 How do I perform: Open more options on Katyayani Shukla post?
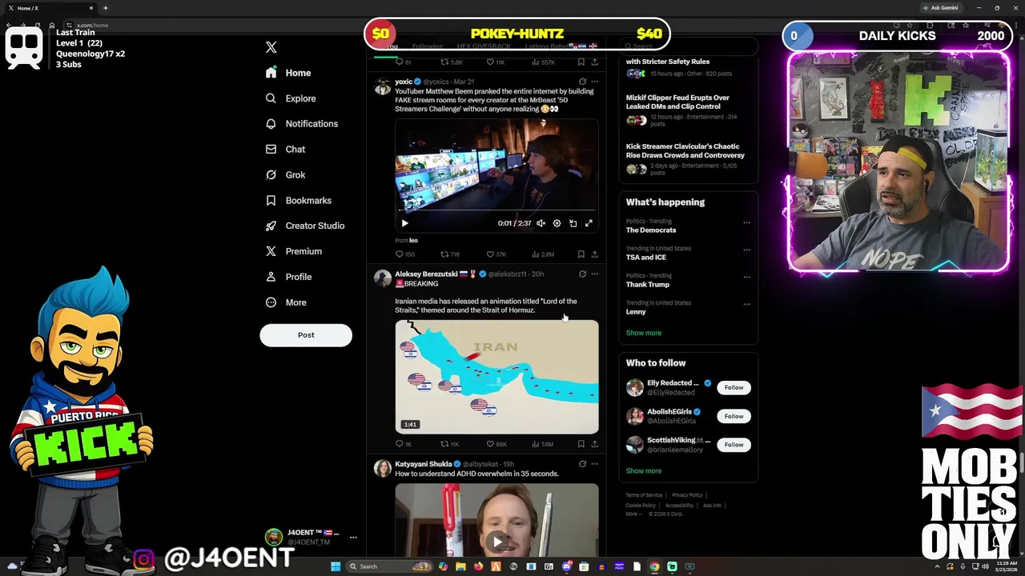(594, 464)
